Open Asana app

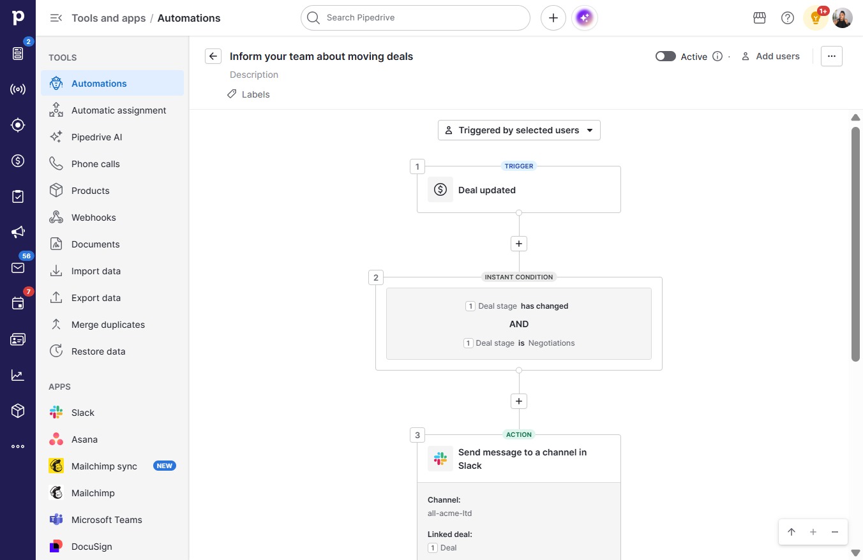coord(112,439)
